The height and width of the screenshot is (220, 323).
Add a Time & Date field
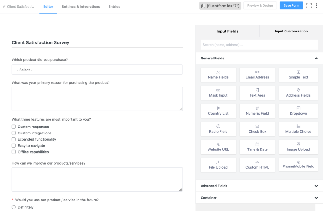click(x=257, y=147)
